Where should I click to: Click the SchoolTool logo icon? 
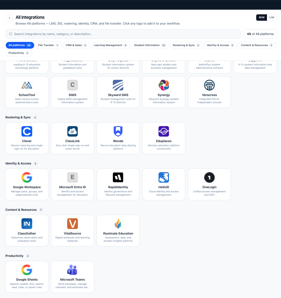click(x=27, y=85)
